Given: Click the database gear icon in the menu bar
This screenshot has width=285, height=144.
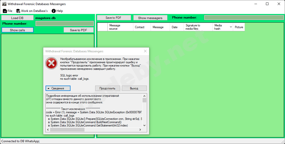Looking at the screenshot, I should (18, 11).
